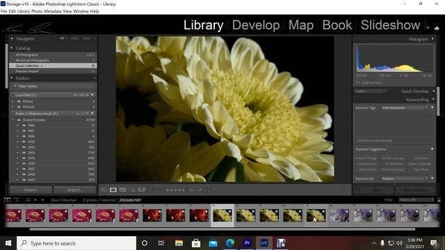Collapse the Histogram panel
The height and width of the screenshot is (250, 445).
(432, 39)
